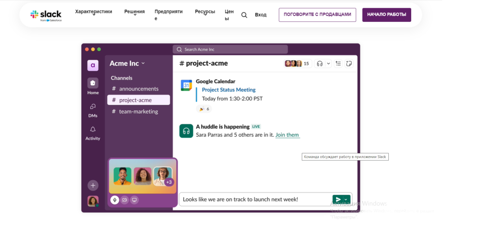
Task: Open the 15 members avatar list
Action: pyautogui.click(x=297, y=64)
